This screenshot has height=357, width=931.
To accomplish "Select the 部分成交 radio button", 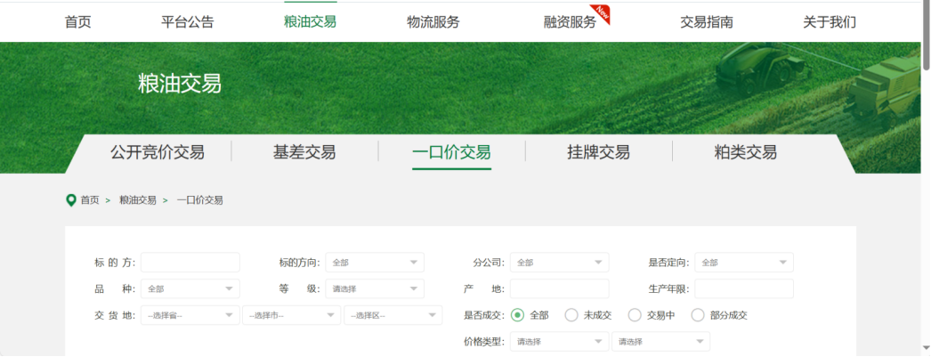I will 697,315.
